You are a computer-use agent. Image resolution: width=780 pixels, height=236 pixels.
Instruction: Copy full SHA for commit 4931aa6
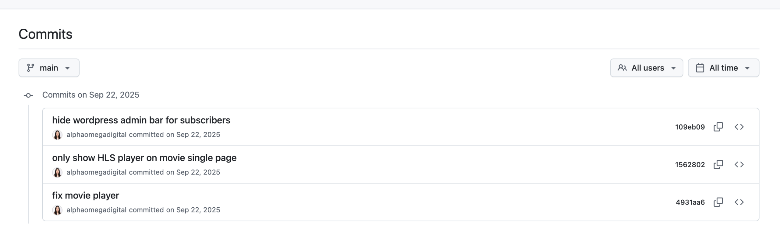(718, 202)
